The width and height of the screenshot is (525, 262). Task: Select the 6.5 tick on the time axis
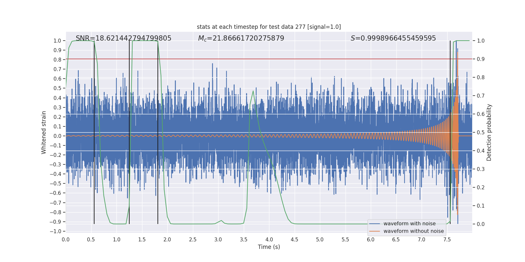(x=396, y=239)
